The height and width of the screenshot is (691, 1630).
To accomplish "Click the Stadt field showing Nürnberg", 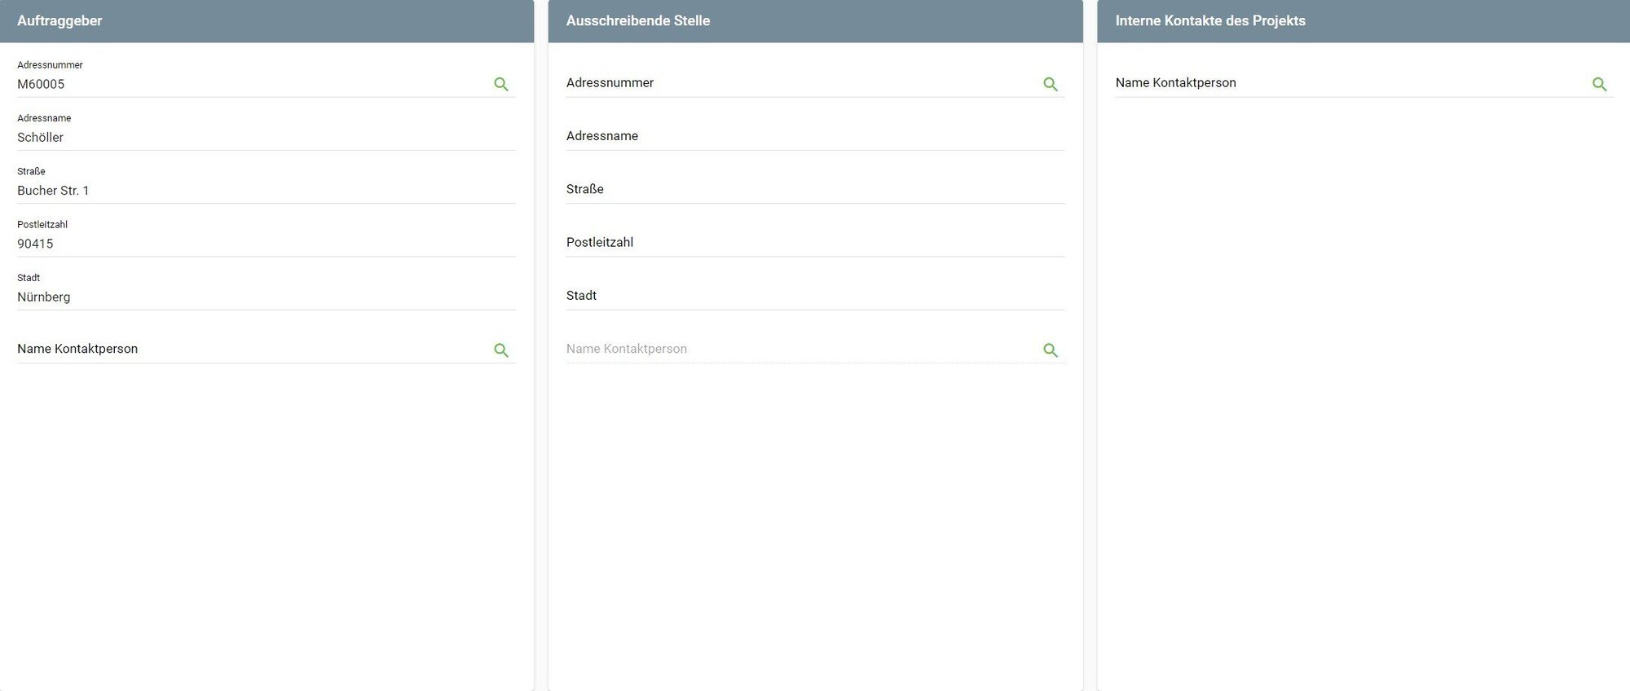I will pos(244,297).
